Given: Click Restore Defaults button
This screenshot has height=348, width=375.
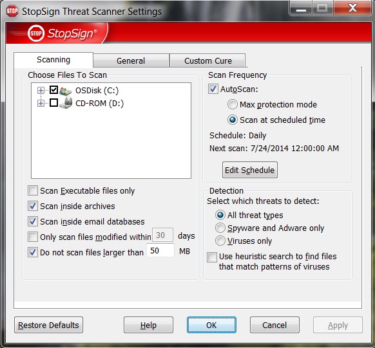Looking at the screenshot, I should (48, 325).
